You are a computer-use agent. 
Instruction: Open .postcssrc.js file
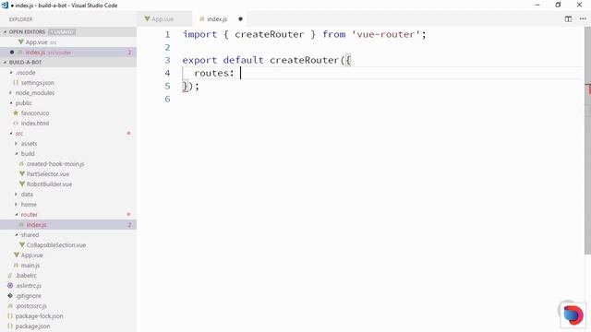[30, 306]
